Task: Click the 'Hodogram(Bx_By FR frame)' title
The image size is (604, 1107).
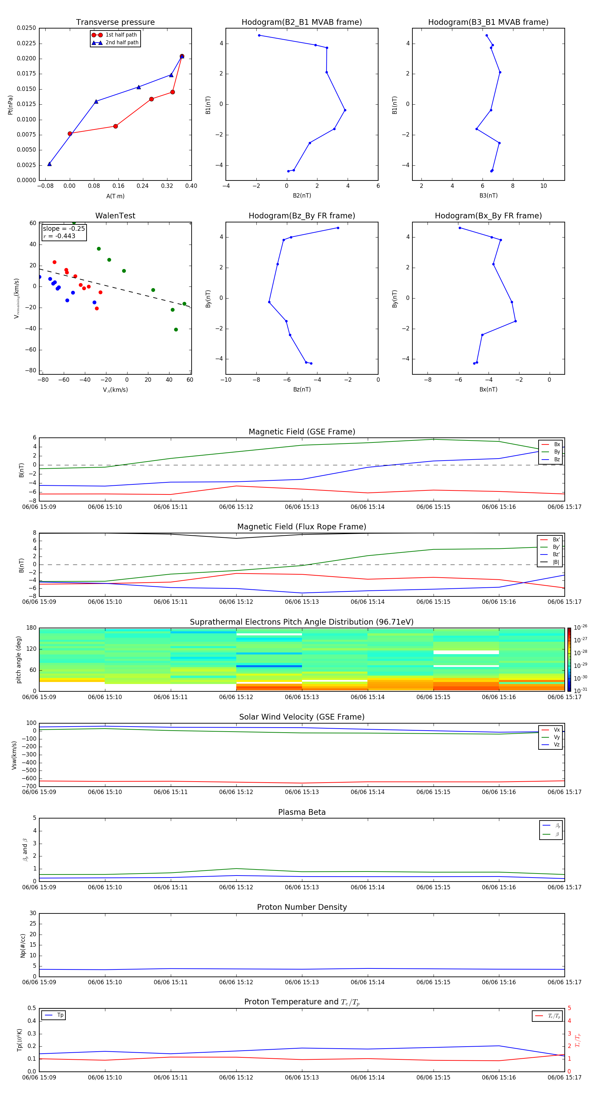Action: click(x=488, y=216)
